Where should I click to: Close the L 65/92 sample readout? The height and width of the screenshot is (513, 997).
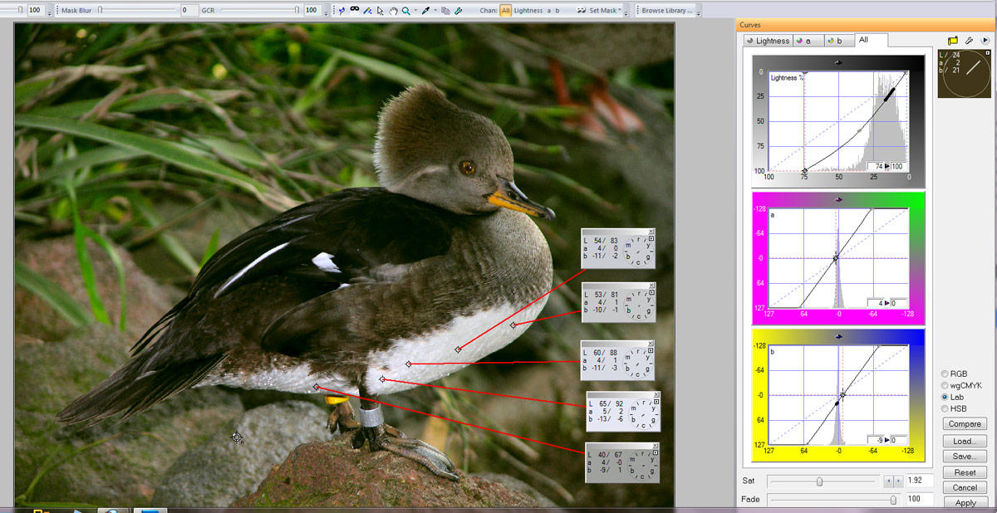tap(656, 395)
